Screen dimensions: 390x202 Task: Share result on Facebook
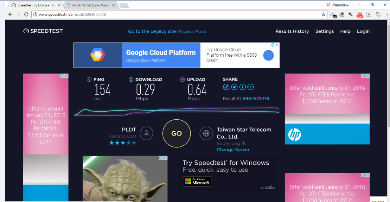coord(243,87)
